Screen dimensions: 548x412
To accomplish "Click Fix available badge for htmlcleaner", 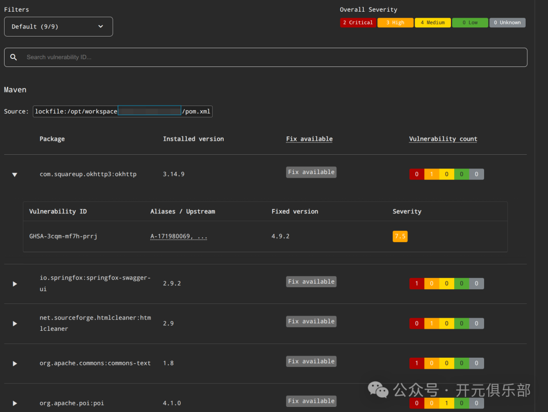I will pos(312,322).
